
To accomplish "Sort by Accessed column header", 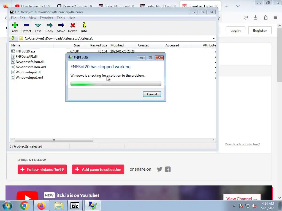I will 177,45.
